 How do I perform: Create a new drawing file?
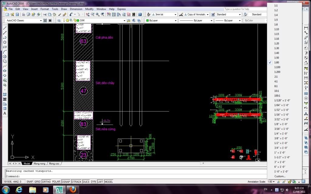tap(7, 15)
